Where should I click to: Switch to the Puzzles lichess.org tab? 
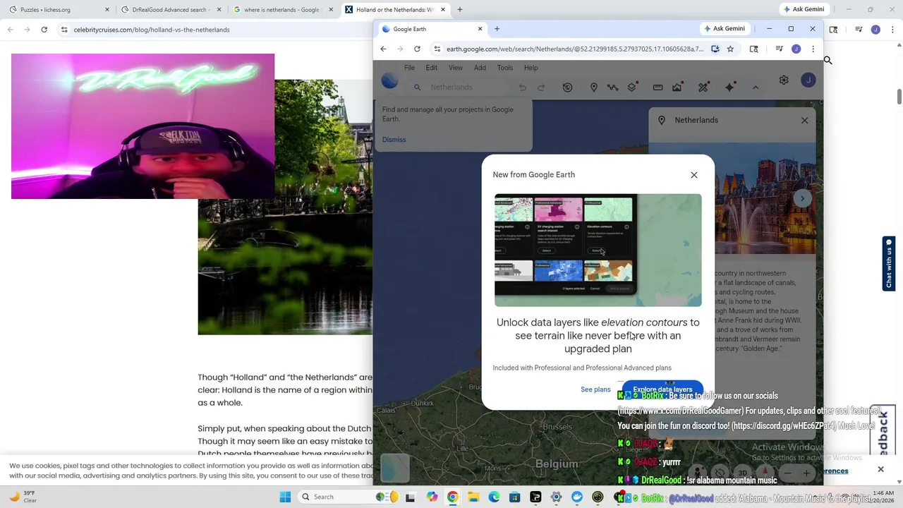[59, 10]
